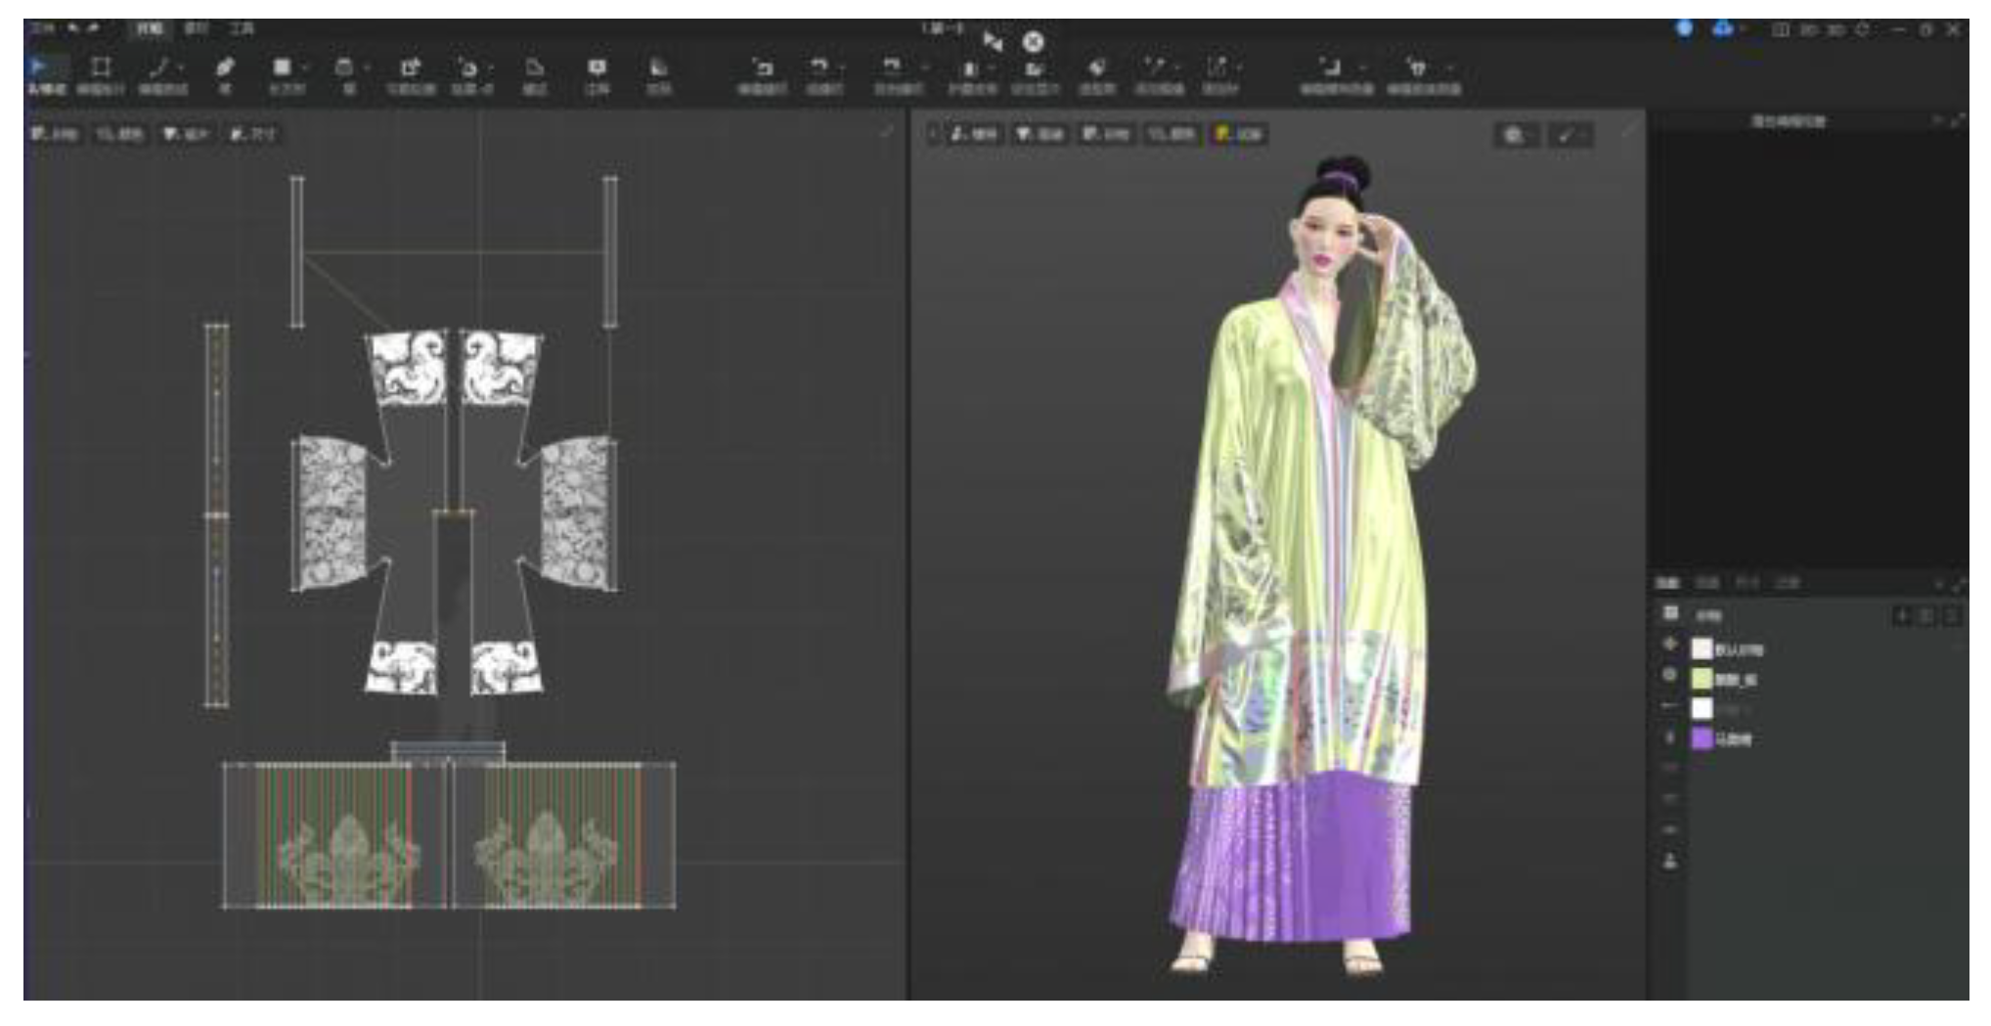The height and width of the screenshot is (1026, 1991).
Task: Expand the property editor panel corner icon
Action: (1958, 121)
